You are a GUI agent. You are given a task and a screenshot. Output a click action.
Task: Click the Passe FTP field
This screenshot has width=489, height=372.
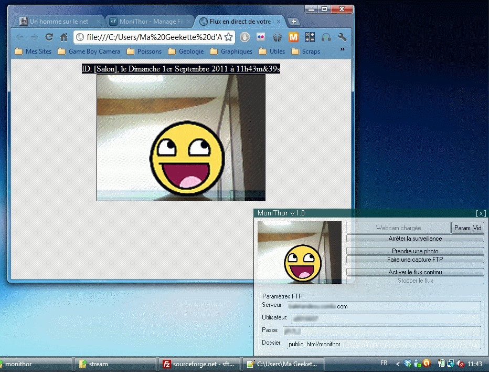[382, 332]
